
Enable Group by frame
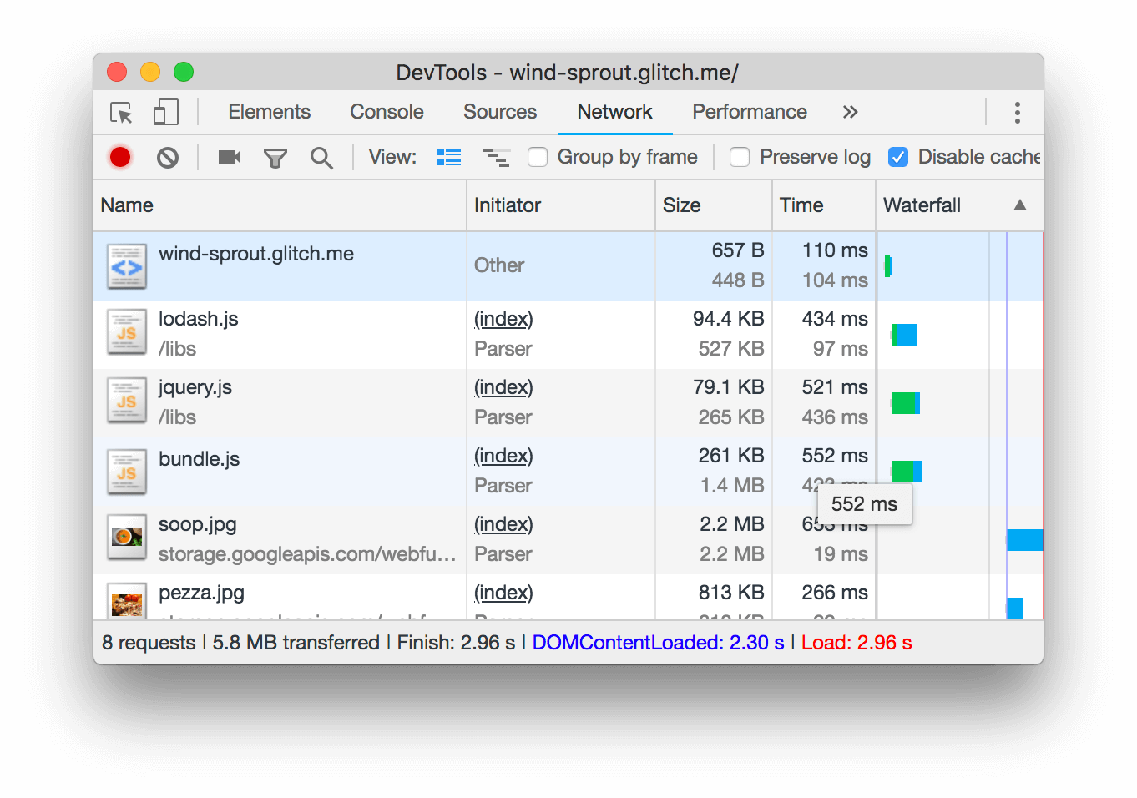(538, 157)
